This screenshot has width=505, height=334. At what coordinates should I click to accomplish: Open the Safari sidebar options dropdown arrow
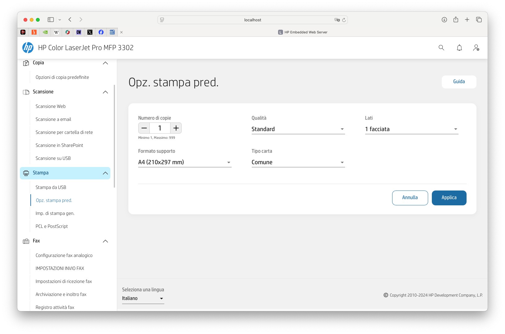click(x=60, y=20)
